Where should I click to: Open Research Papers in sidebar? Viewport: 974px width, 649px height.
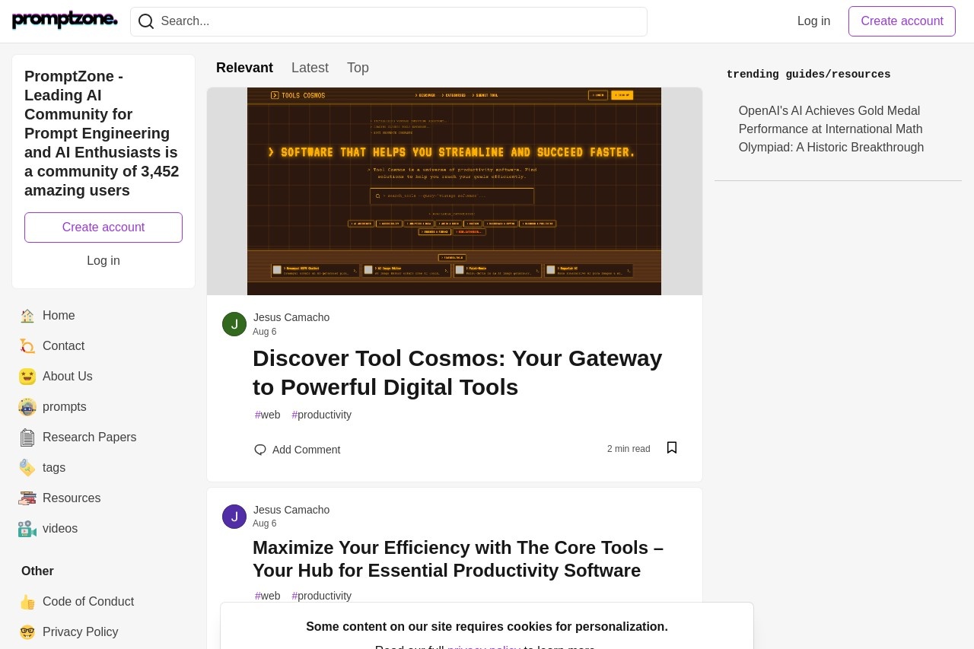[x=103, y=437]
